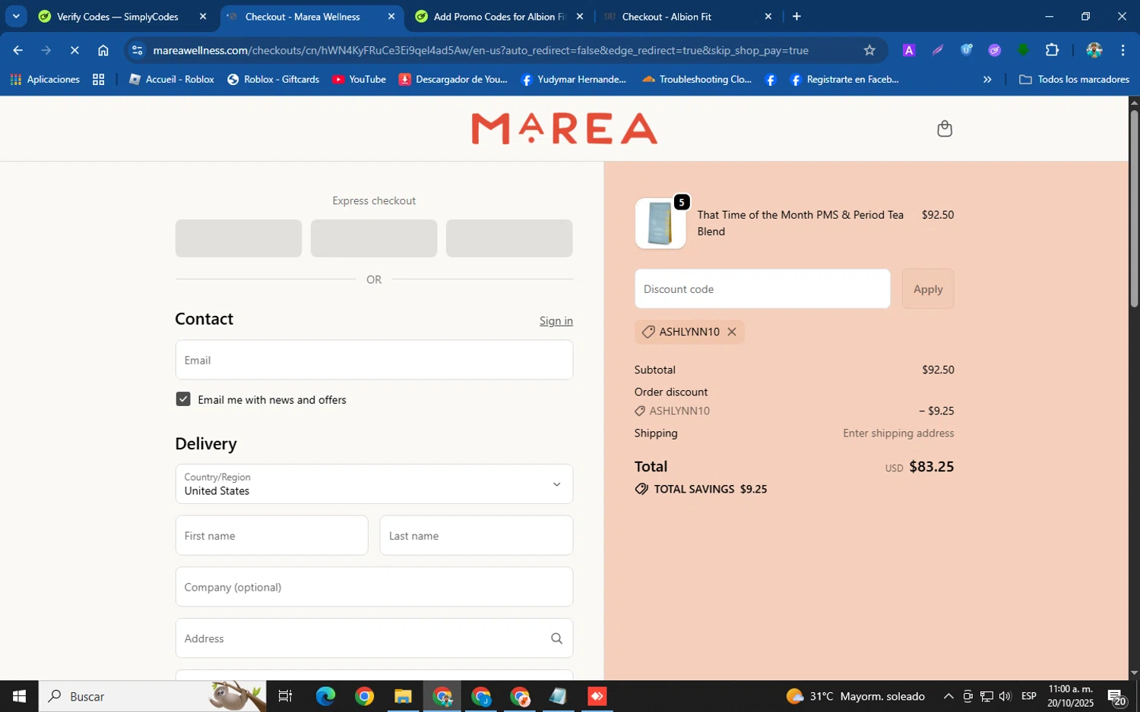Open the Chrome three-dot menu
1140x712 pixels.
(1123, 50)
